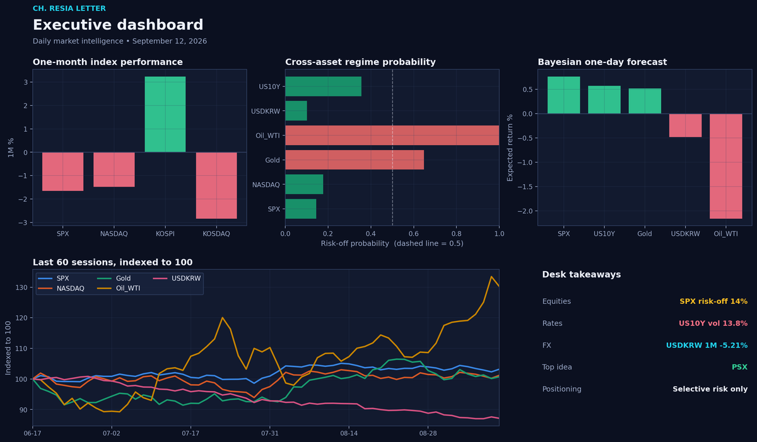The width and height of the screenshot is (757, 442).
Task: Click 'Selective risk only' positioning text
Action: click(x=710, y=389)
